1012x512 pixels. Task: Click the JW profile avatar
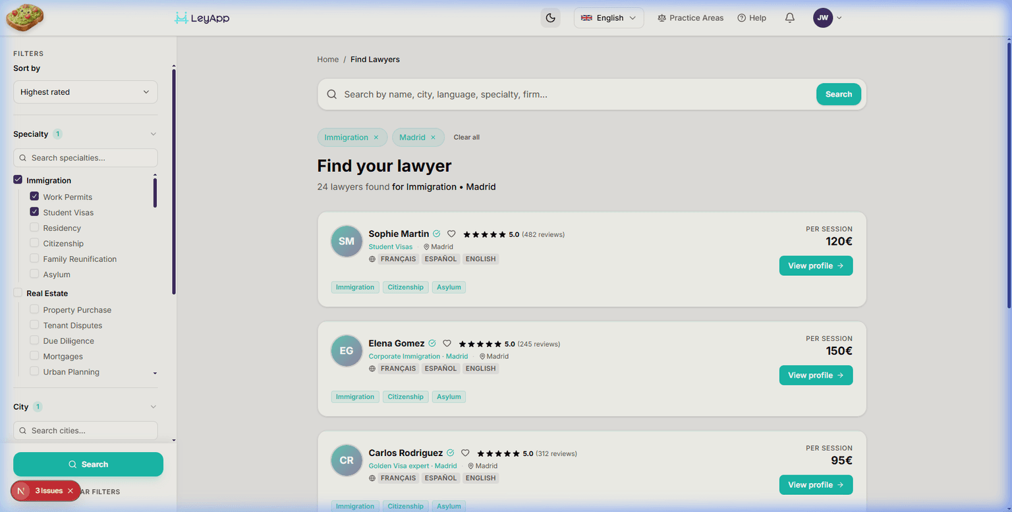tap(823, 18)
